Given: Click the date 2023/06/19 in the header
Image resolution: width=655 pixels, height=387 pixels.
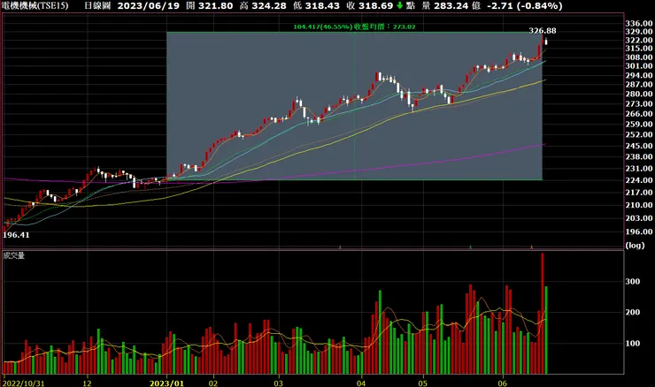Looking at the screenshot, I should click(149, 6).
